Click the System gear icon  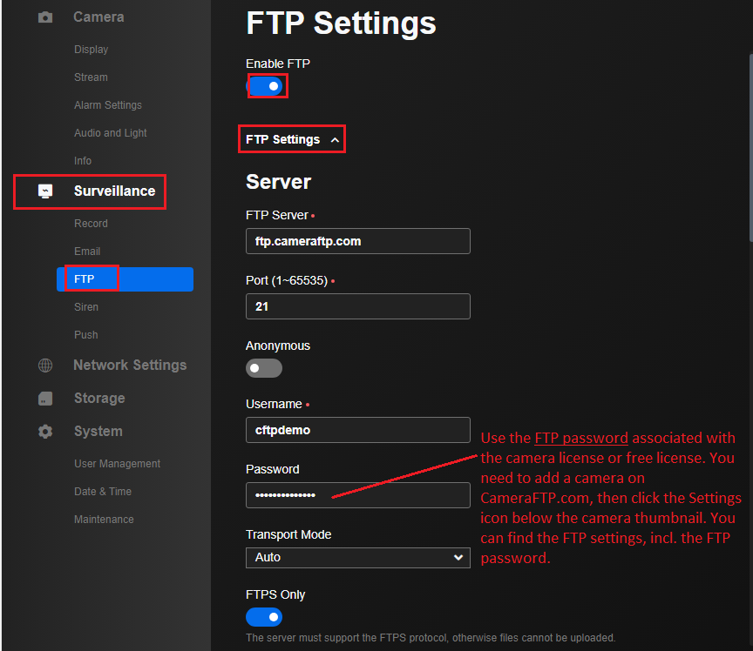(45, 432)
